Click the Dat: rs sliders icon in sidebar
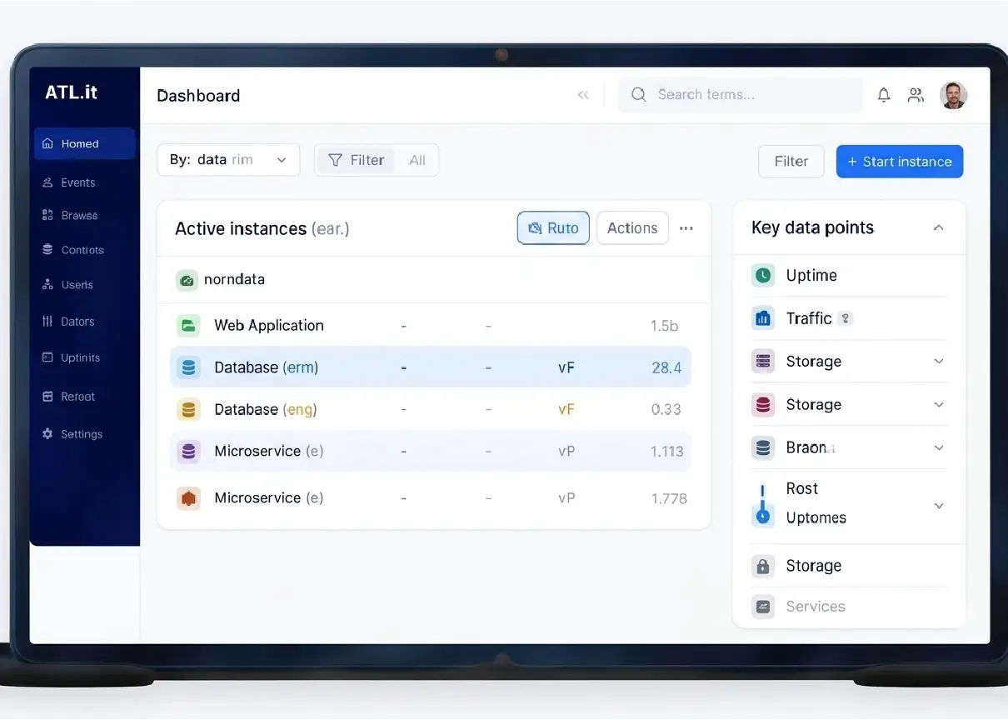The height and width of the screenshot is (720, 1008). click(x=47, y=322)
